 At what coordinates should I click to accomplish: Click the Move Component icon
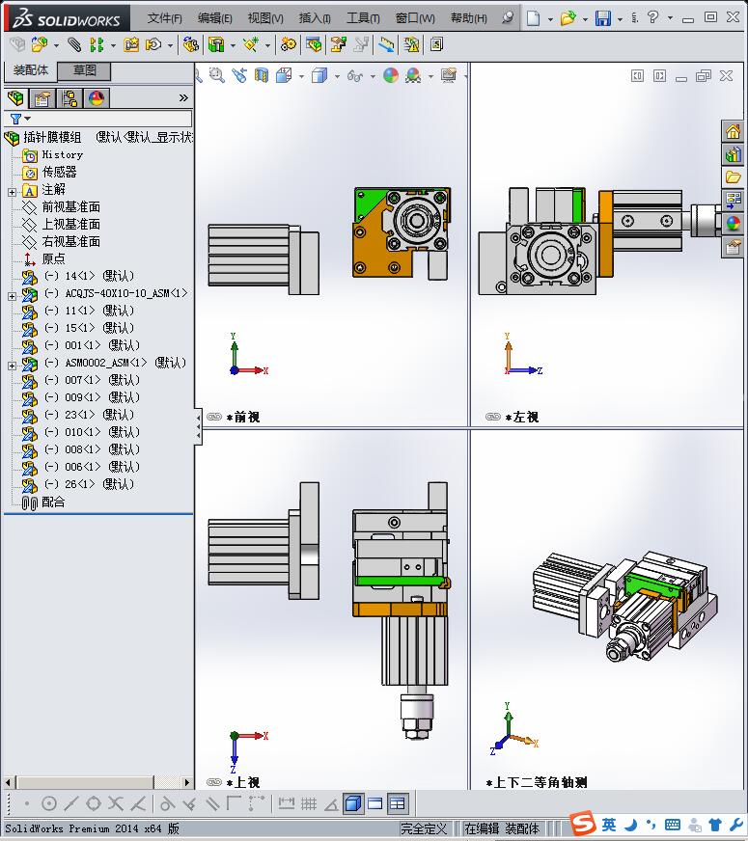(x=154, y=44)
